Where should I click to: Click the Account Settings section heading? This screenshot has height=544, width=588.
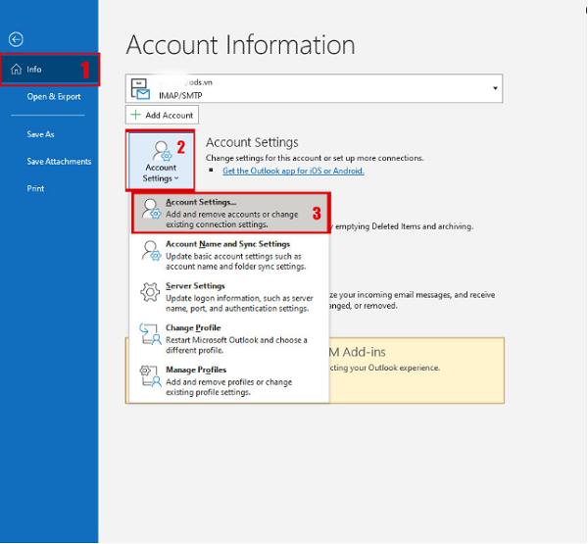[x=252, y=142]
